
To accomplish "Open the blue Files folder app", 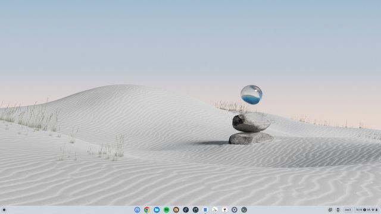I will pyautogui.click(x=157, y=210).
